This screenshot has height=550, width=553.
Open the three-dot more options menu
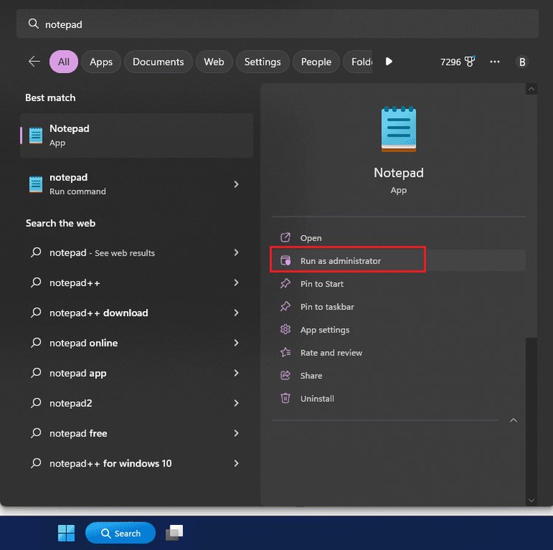coord(495,62)
